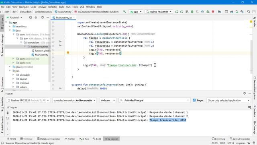Open the Android project view dropdown

(x=14, y=17)
